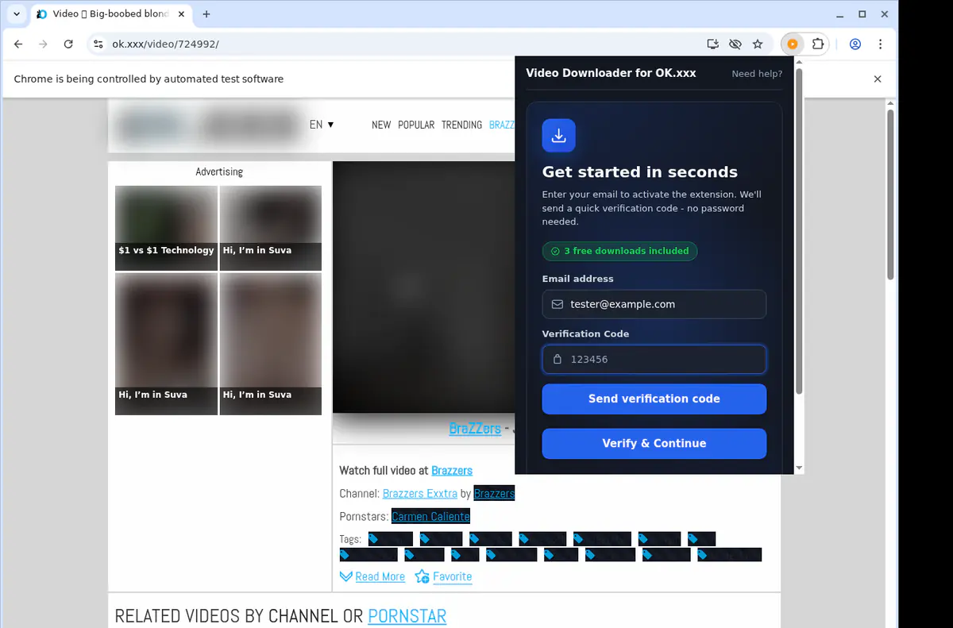Open the TRENDING menu item
Image resolution: width=953 pixels, height=628 pixels.
pyautogui.click(x=461, y=125)
